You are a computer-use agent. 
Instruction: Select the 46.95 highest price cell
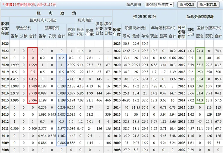coord(126,100)
